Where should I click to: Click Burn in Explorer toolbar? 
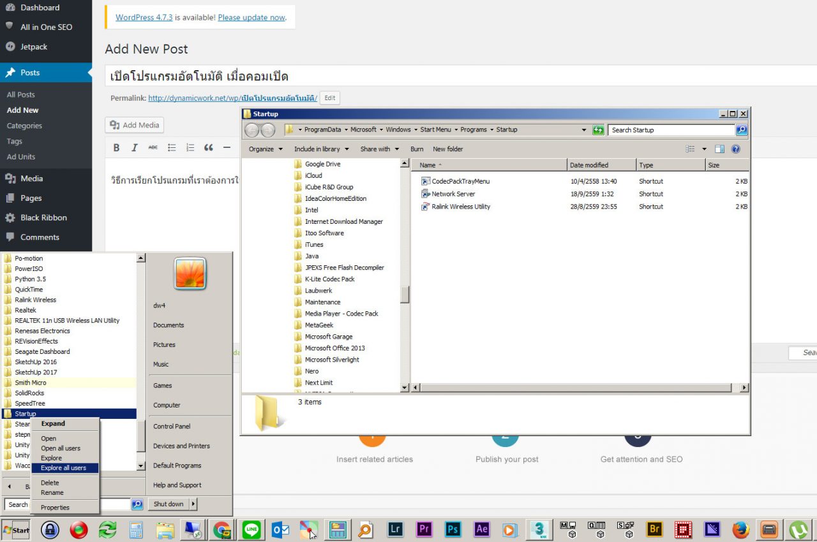tap(417, 149)
